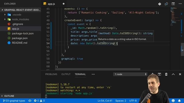Click 'Math' on line 50
The height and width of the screenshot is (103, 184).
click(81, 28)
